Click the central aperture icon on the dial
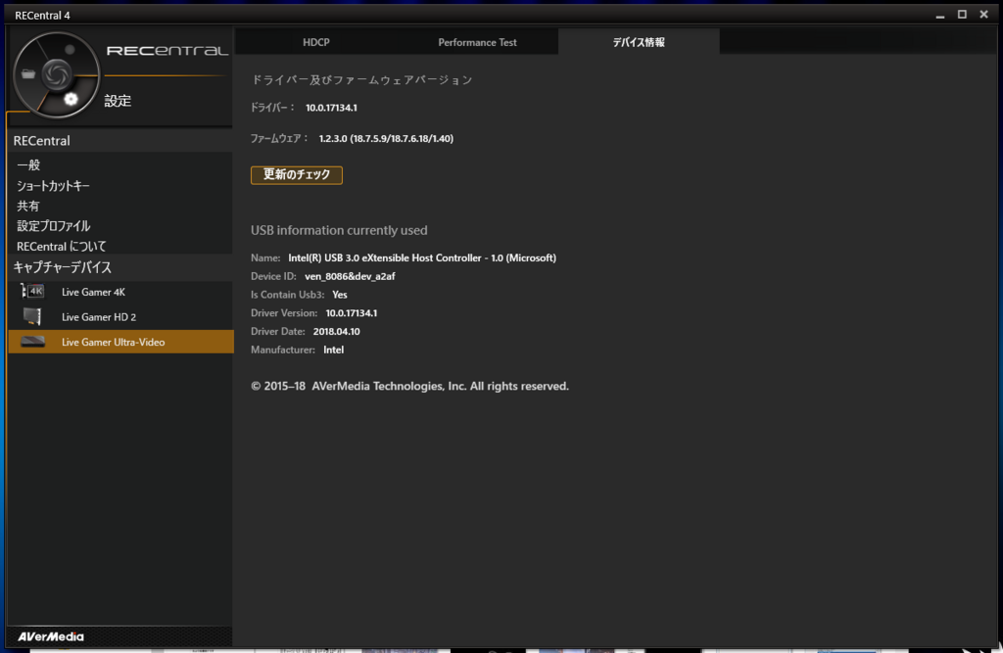1003x653 pixels. tap(56, 74)
